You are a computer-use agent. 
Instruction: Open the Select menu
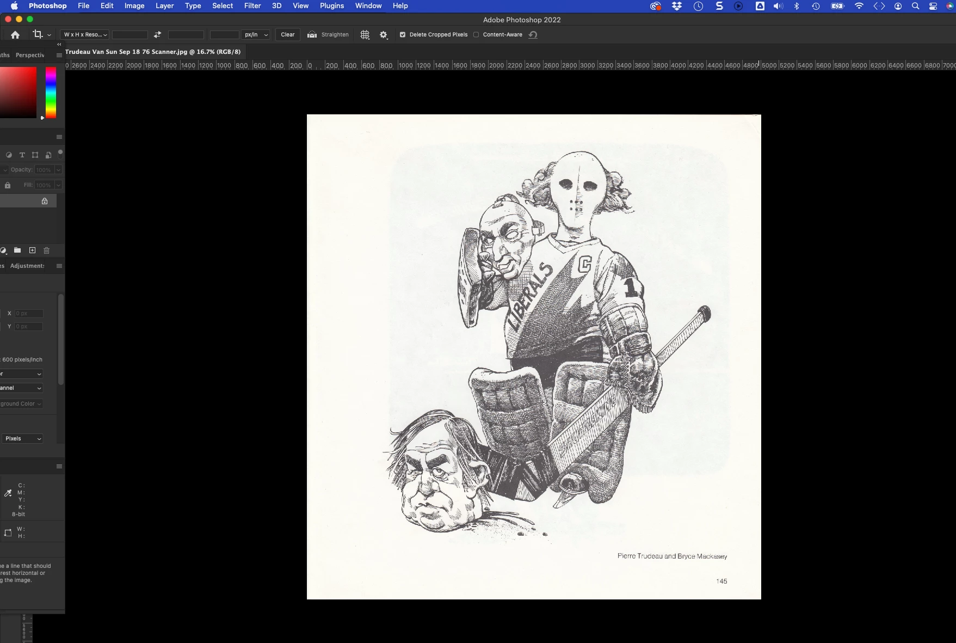(223, 6)
